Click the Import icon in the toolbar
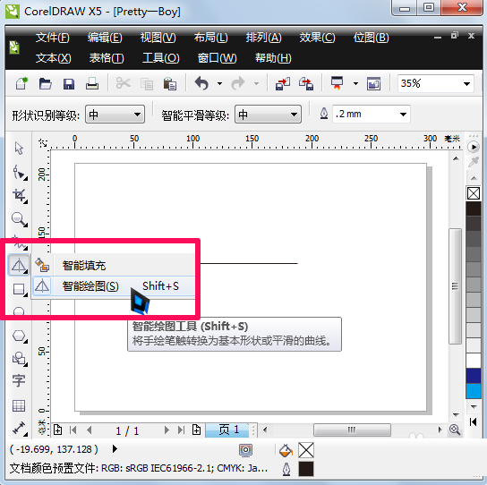 (x=283, y=83)
